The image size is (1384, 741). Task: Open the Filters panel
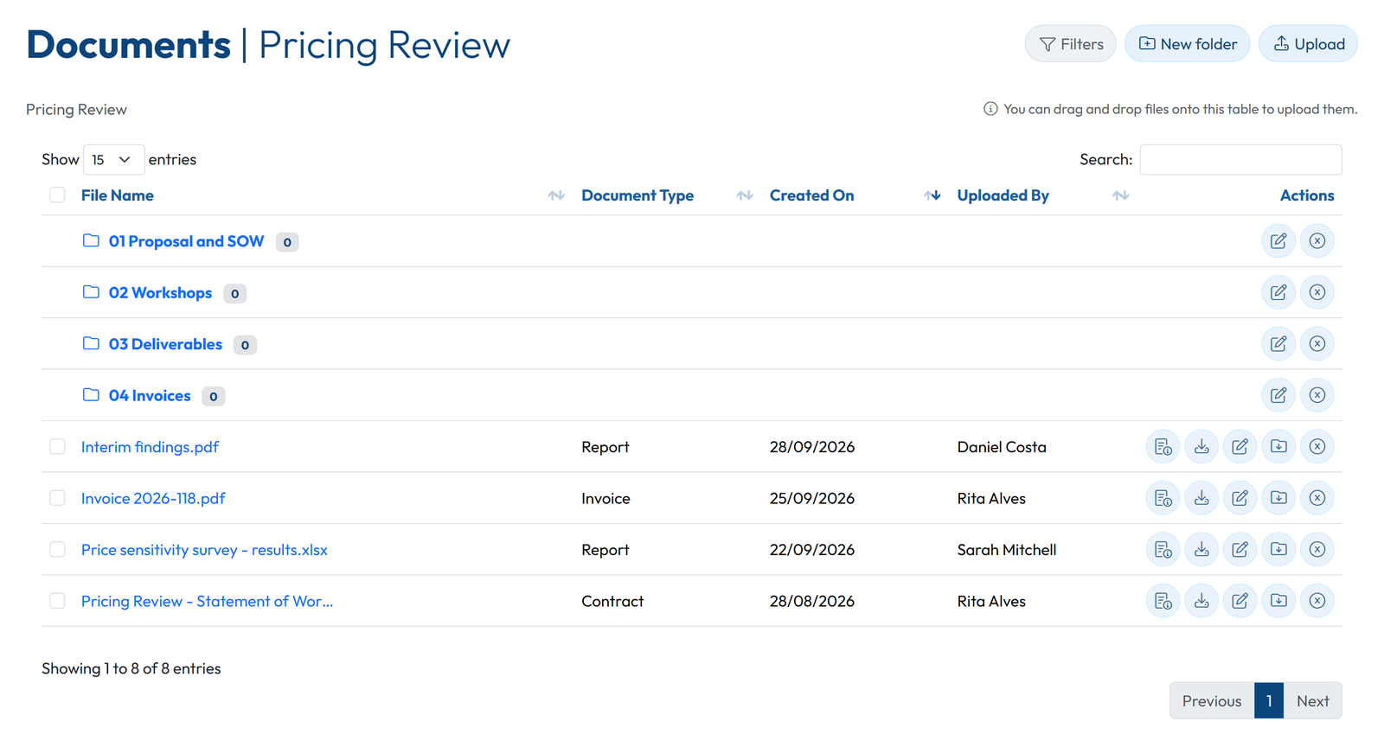(x=1071, y=44)
